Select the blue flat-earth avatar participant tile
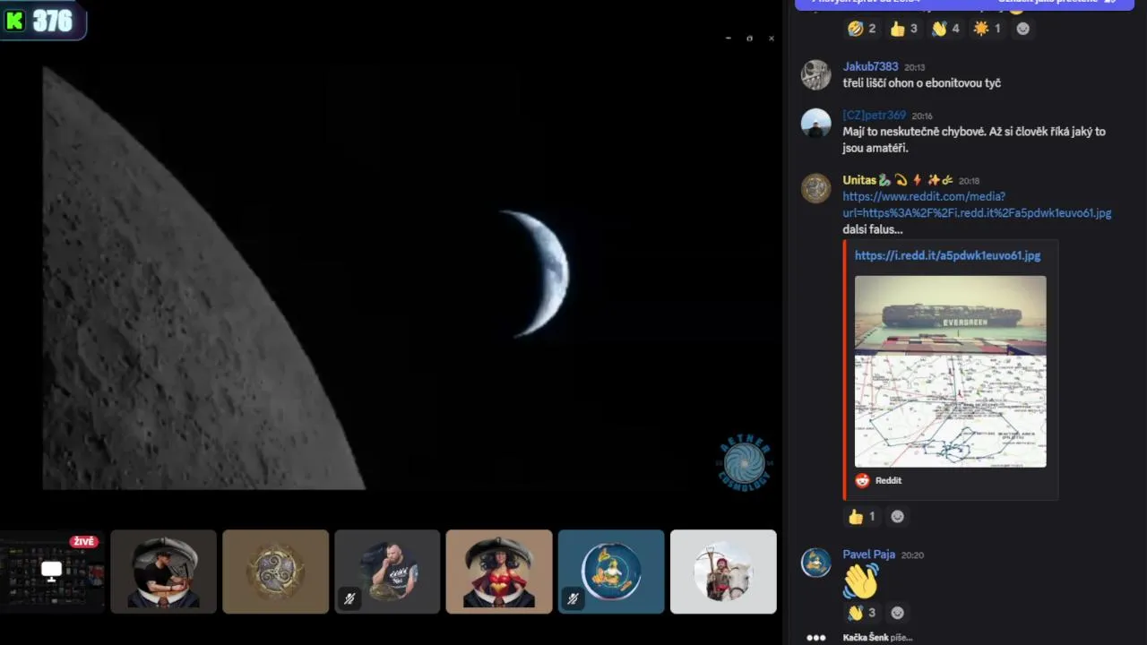 [611, 572]
